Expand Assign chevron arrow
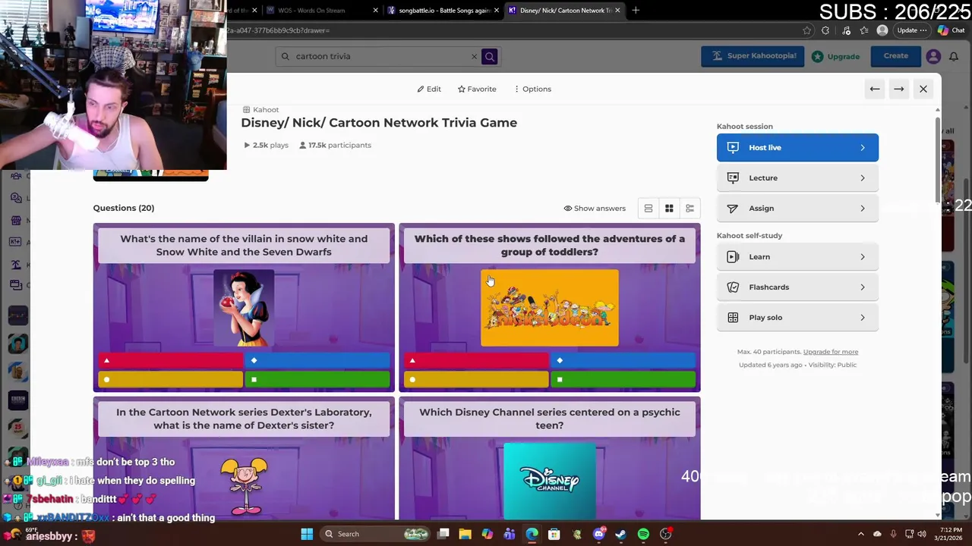The height and width of the screenshot is (546, 972). 863,209
